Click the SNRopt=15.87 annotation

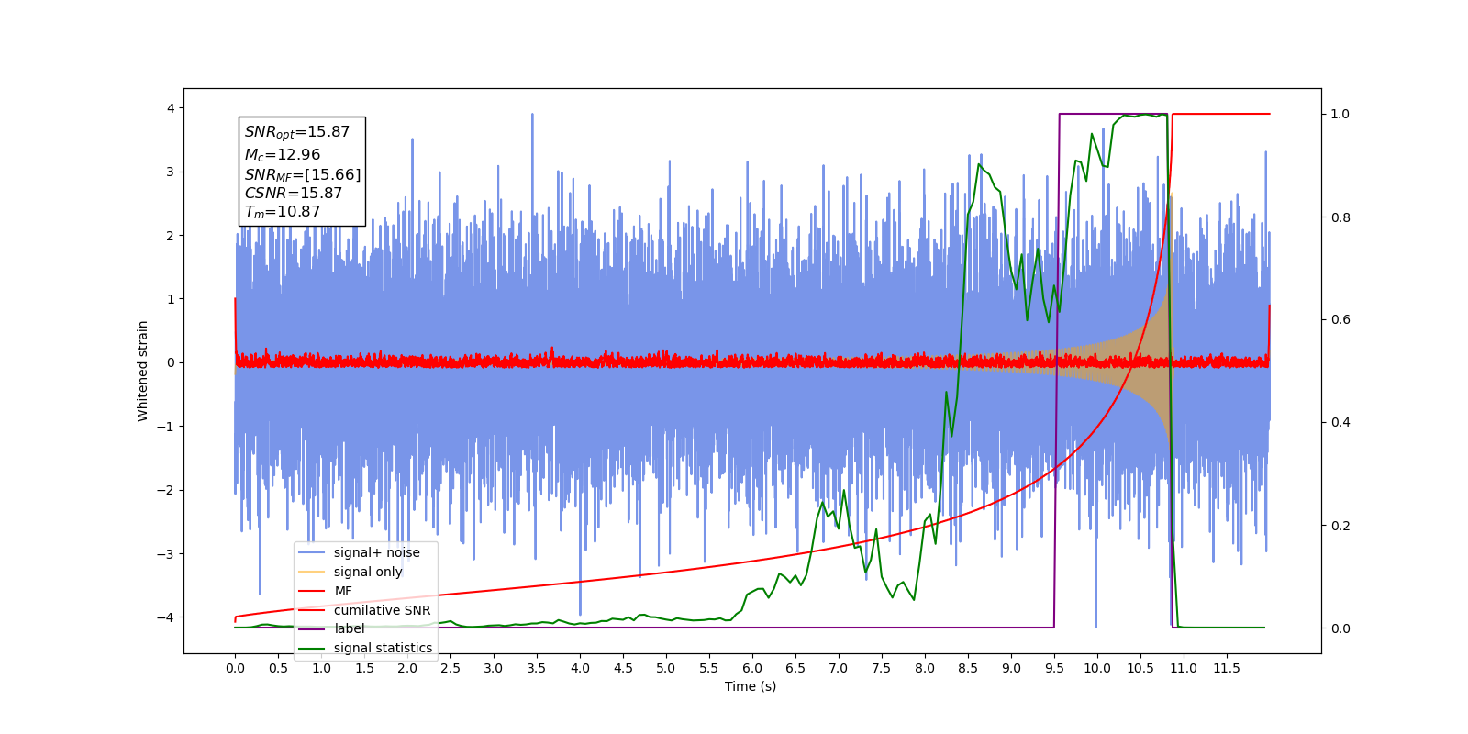297,132
